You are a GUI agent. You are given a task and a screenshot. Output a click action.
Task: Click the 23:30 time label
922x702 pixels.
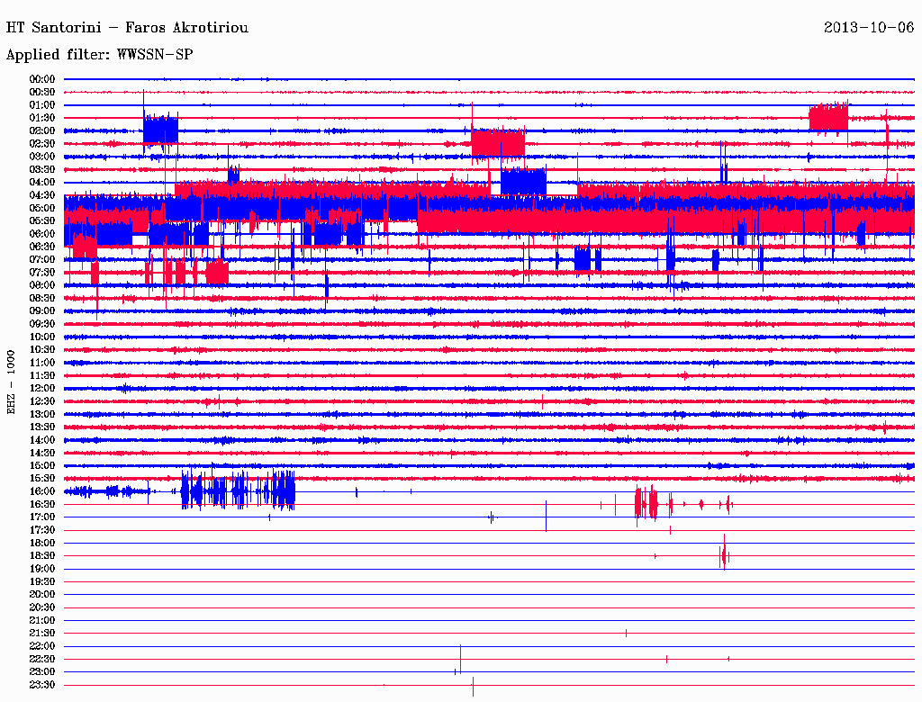(x=42, y=685)
